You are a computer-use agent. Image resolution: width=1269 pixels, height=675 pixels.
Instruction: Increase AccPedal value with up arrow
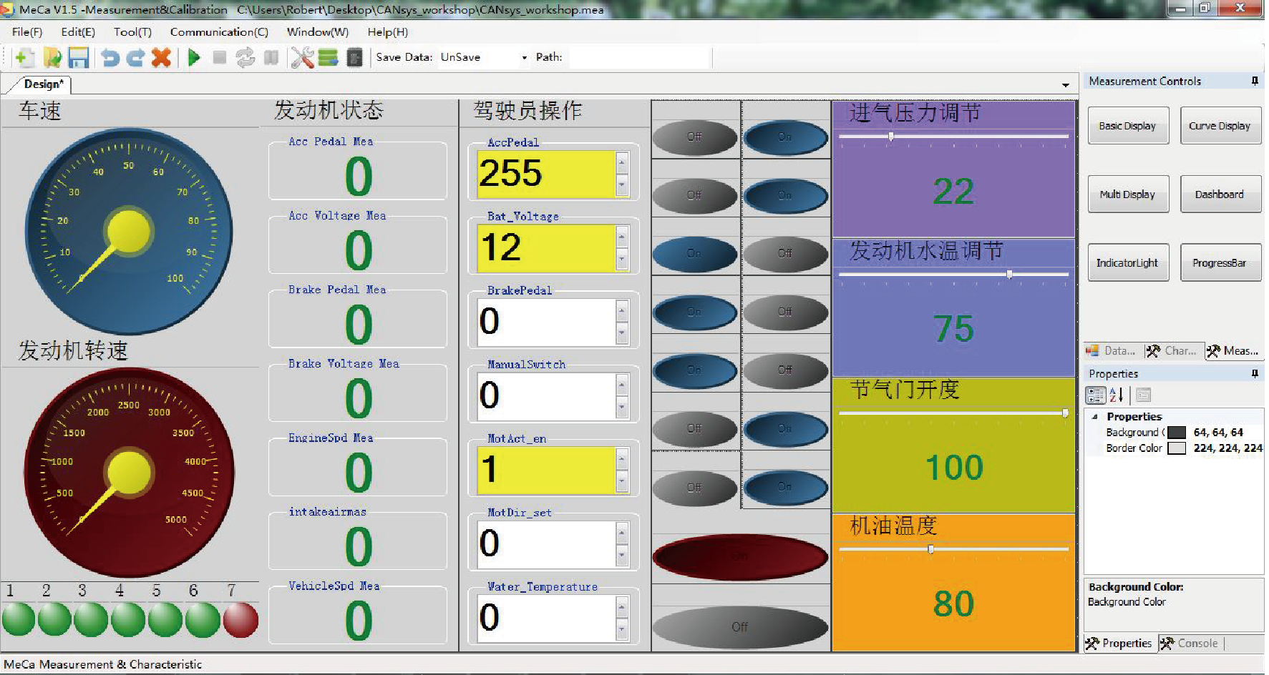tap(621, 162)
